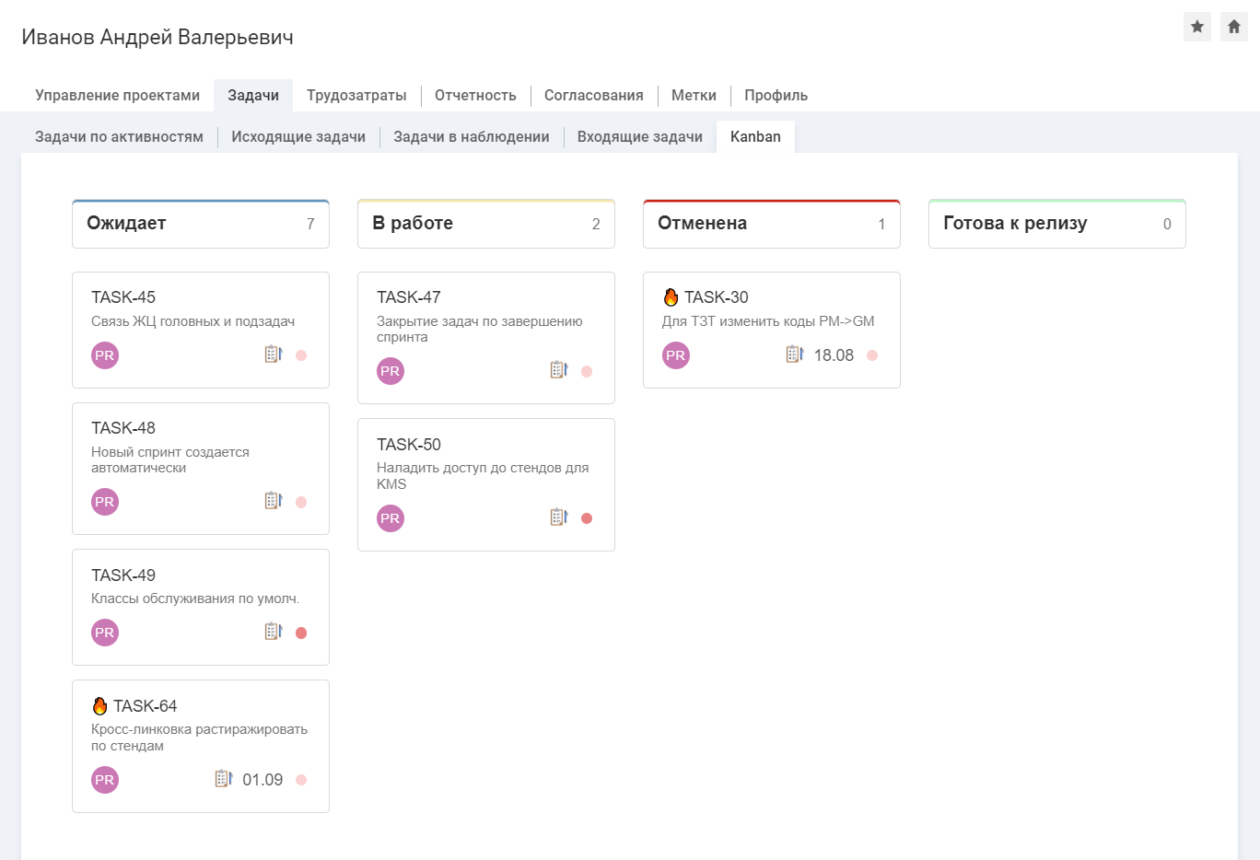Click the PR avatar on TASK-49 card

tap(105, 633)
